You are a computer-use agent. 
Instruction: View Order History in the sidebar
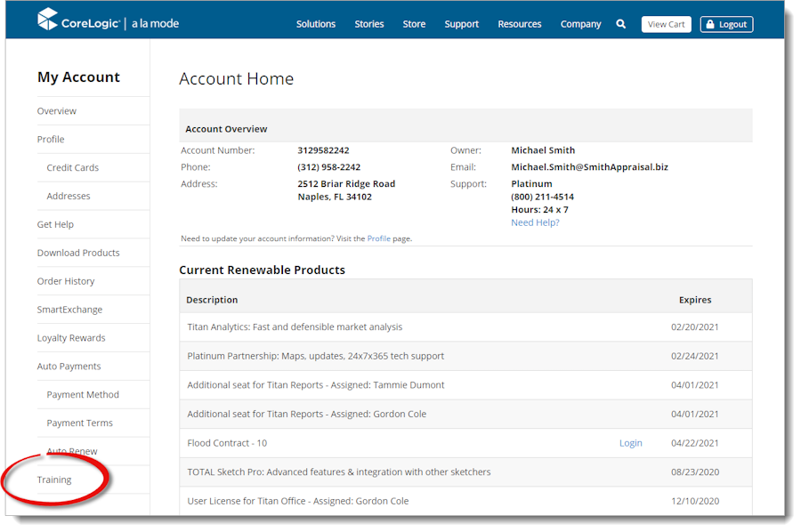click(x=66, y=281)
